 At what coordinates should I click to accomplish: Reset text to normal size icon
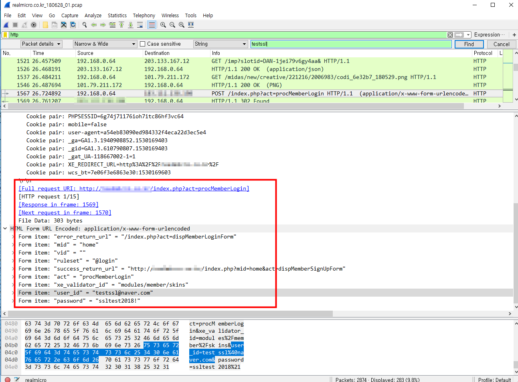coord(182,25)
